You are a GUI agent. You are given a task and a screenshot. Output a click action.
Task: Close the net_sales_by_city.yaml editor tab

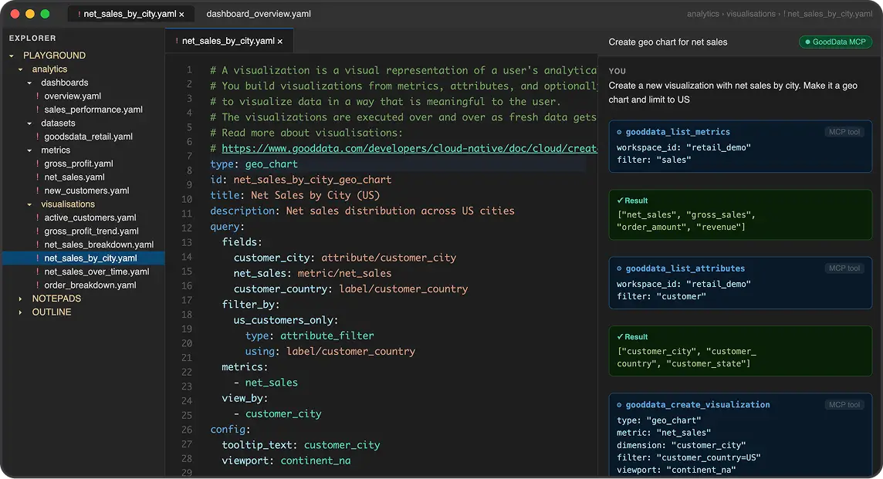click(280, 42)
